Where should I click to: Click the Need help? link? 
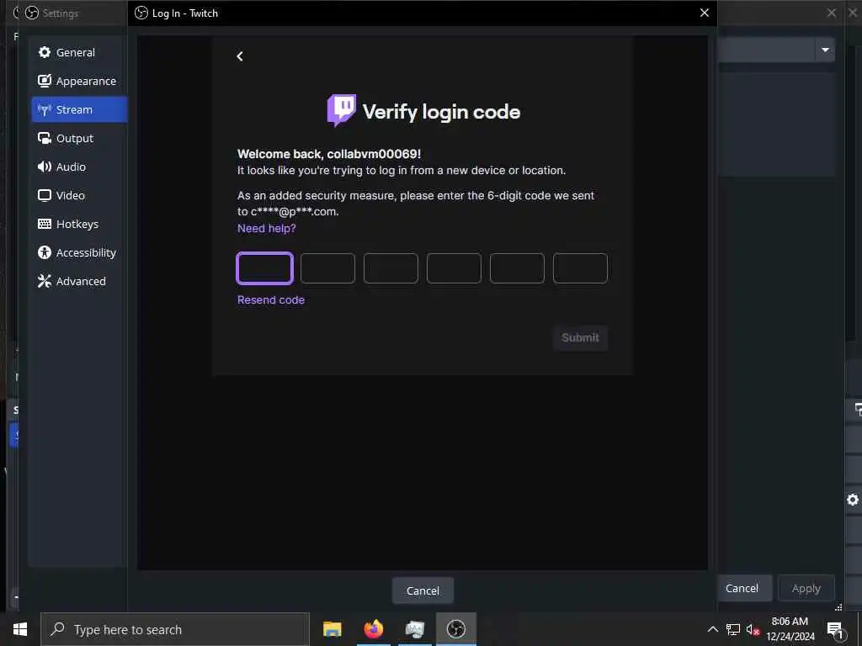click(x=266, y=228)
